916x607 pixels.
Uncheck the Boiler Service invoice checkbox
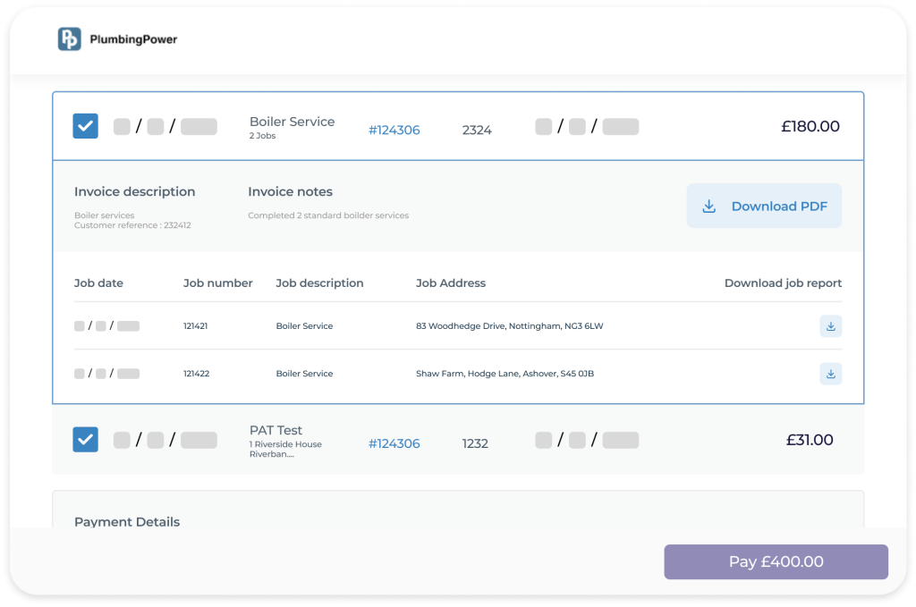[x=85, y=126]
